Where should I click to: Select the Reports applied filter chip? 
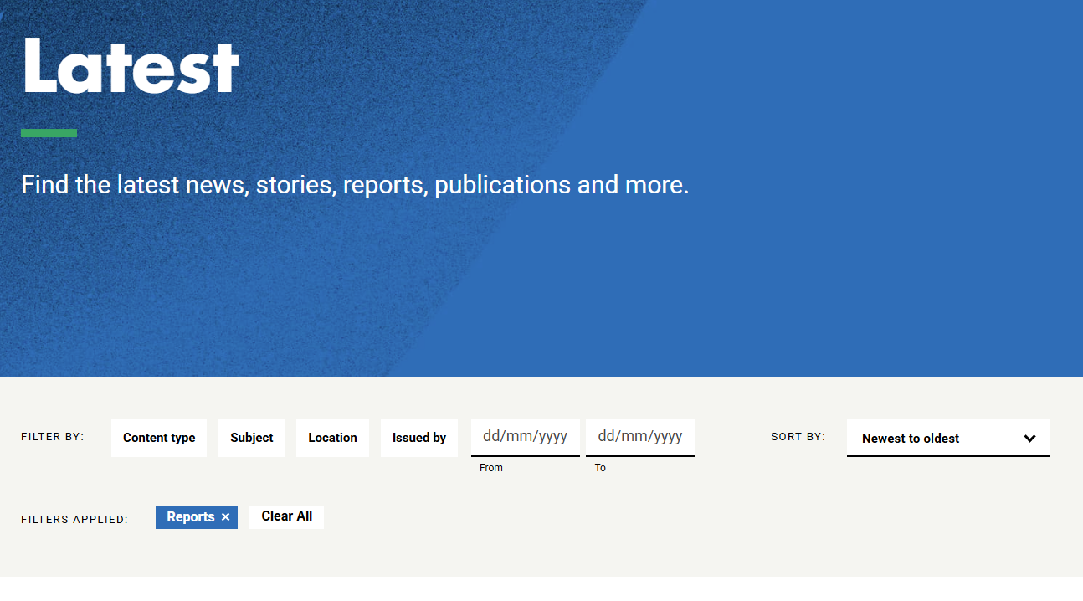click(x=190, y=517)
